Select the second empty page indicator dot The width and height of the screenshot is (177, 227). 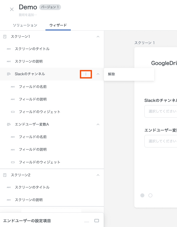pos(150,195)
